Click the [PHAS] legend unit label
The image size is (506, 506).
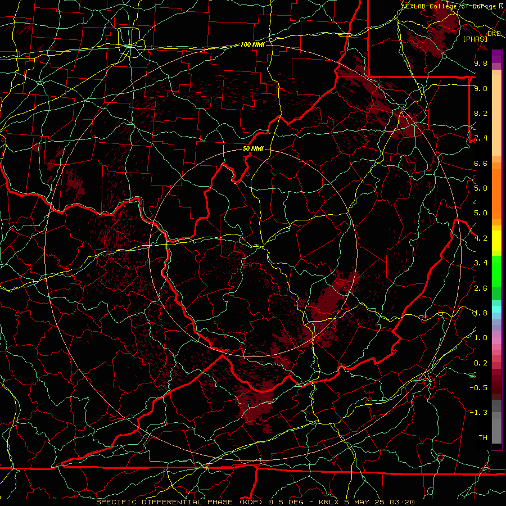pos(475,39)
